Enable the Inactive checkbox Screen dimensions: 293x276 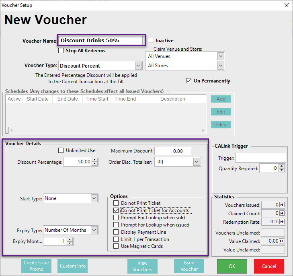(151, 41)
